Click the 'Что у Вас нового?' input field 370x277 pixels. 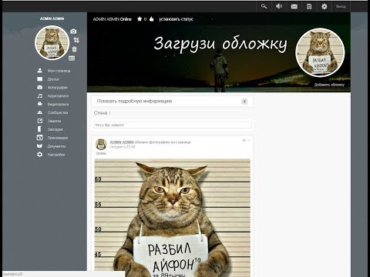[173, 125]
